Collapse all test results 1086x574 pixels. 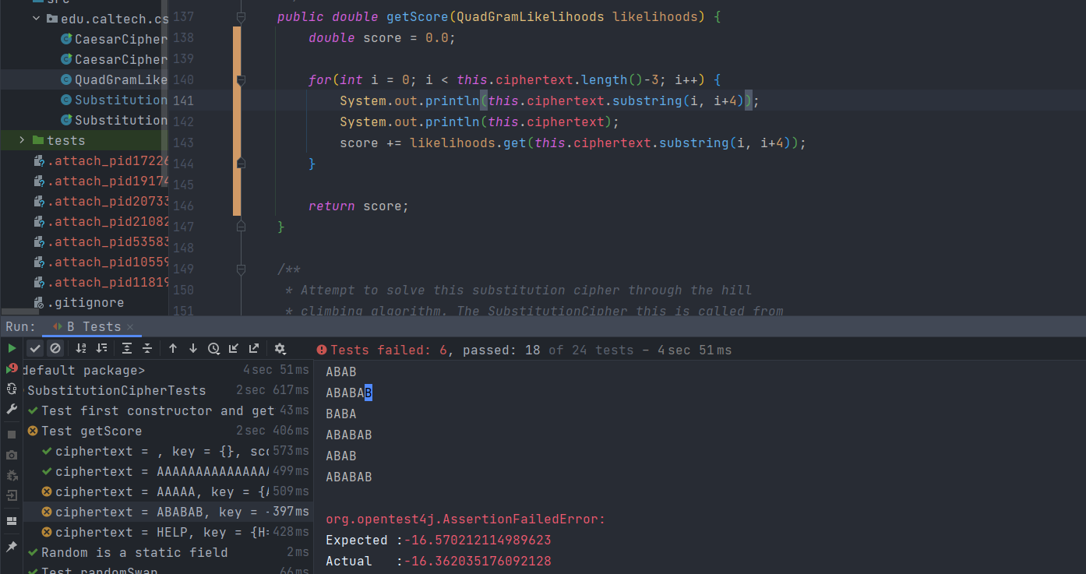point(147,349)
